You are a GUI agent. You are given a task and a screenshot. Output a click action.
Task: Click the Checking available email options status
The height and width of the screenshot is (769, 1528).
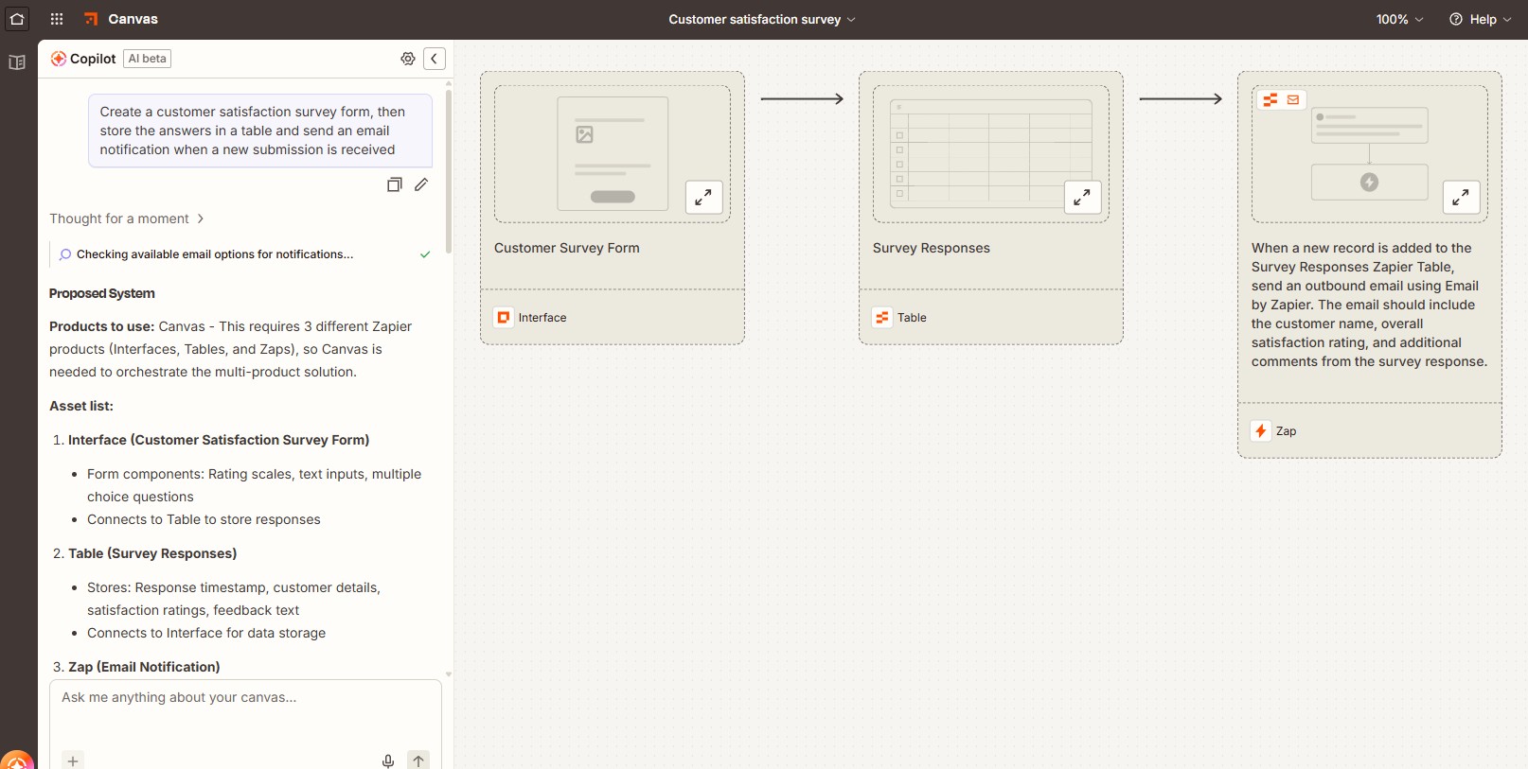pos(215,254)
